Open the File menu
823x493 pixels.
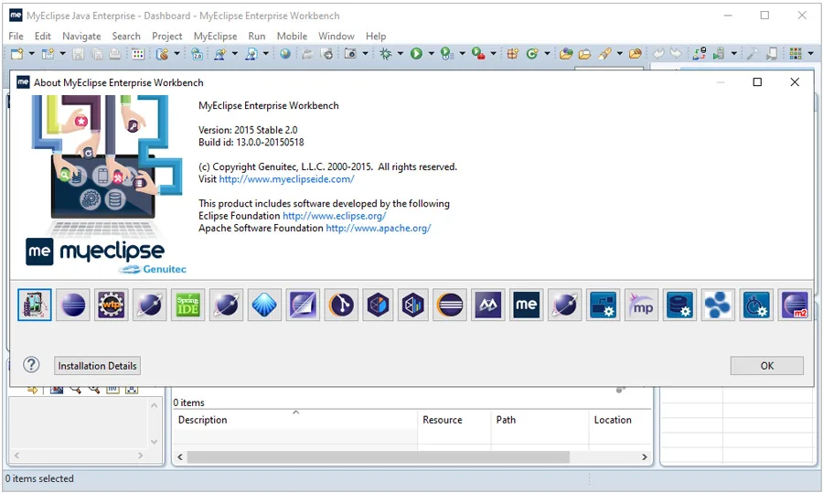click(x=16, y=37)
